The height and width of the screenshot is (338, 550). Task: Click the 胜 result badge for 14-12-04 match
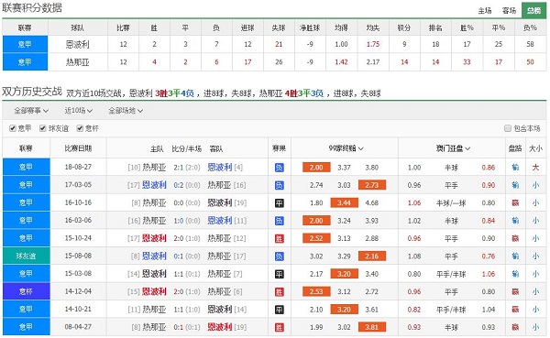280,291
